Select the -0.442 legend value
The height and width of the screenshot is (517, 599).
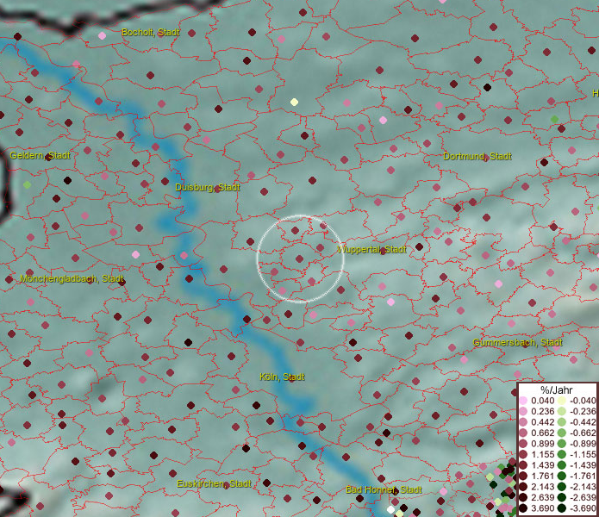[x=583, y=422]
